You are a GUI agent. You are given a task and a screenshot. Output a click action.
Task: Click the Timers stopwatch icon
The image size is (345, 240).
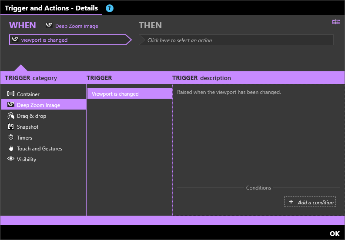point(11,137)
